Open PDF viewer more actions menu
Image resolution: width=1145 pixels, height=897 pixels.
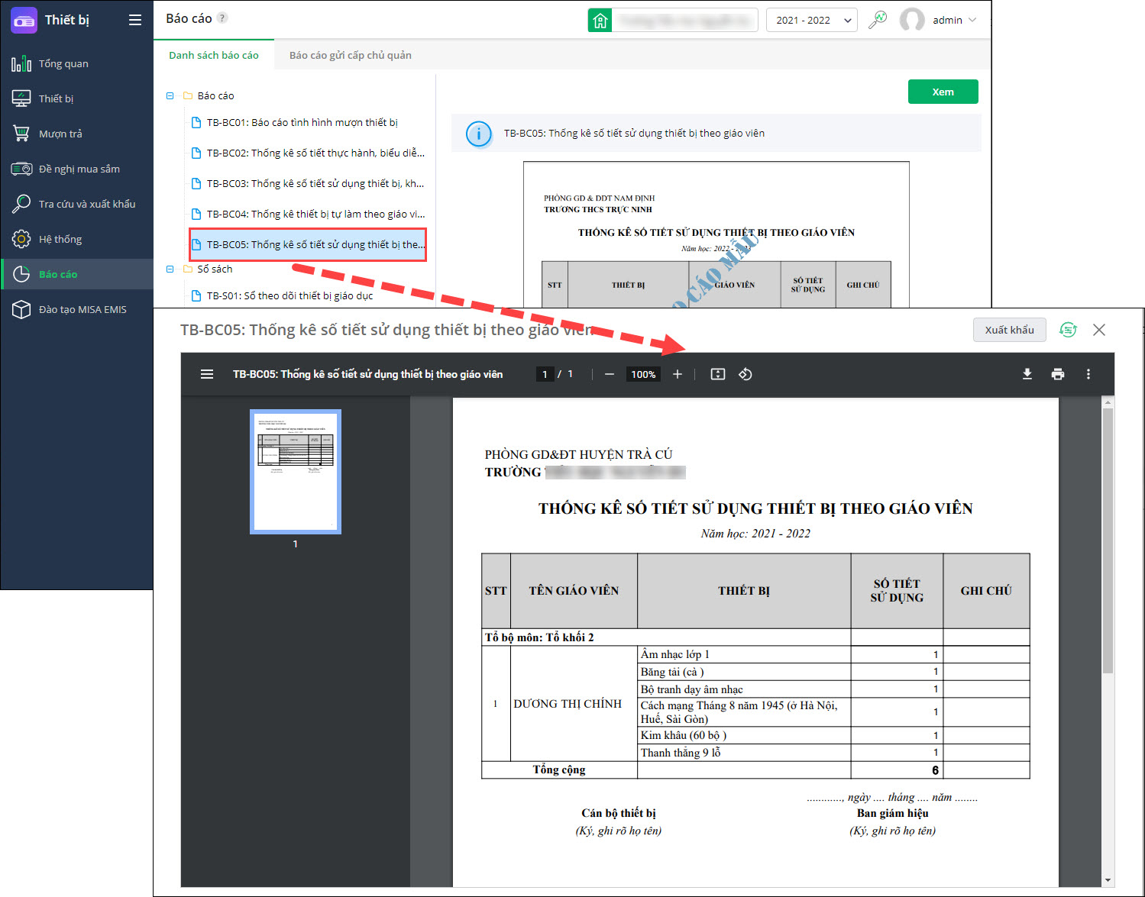click(1088, 374)
